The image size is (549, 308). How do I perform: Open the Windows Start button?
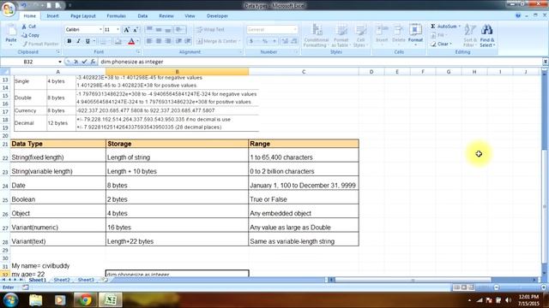pos(10,299)
